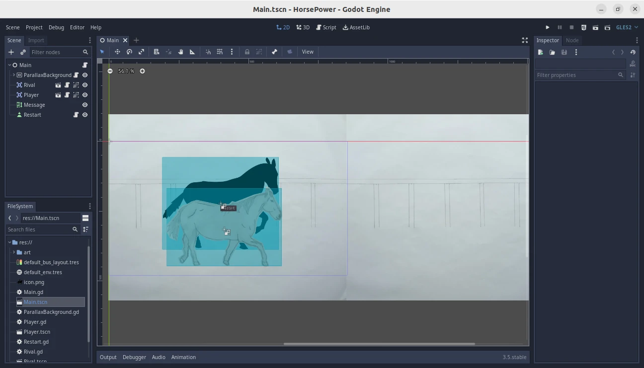644x368 pixels.
Task: Choose the Pan mode hand tool
Action: click(180, 52)
